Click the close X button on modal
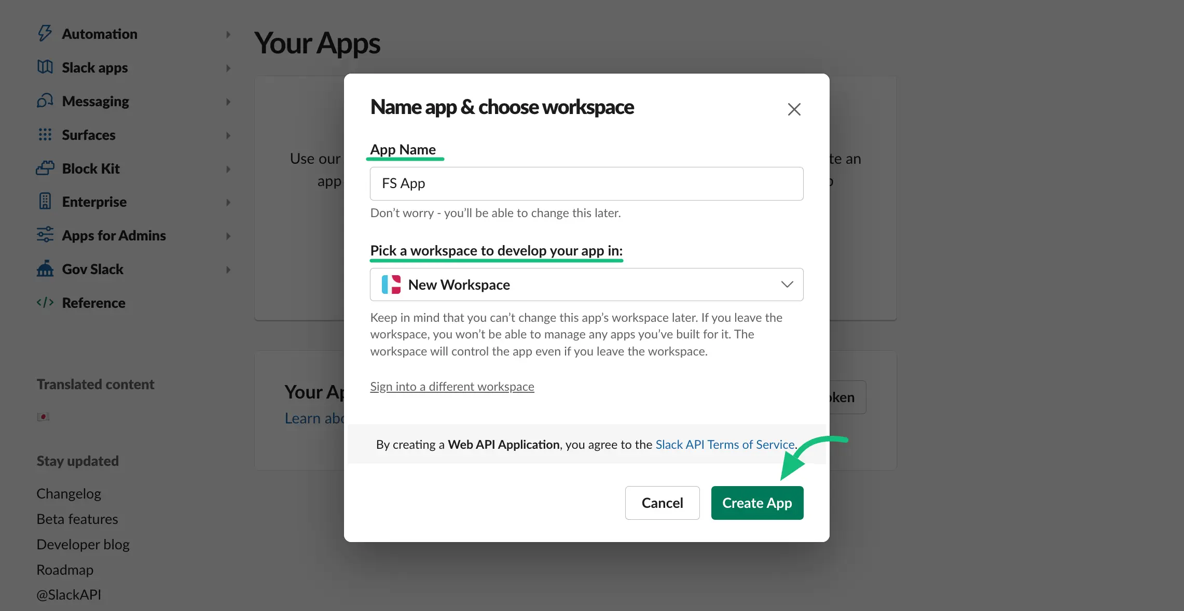Image resolution: width=1184 pixels, height=611 pixels. coord(794,109)
